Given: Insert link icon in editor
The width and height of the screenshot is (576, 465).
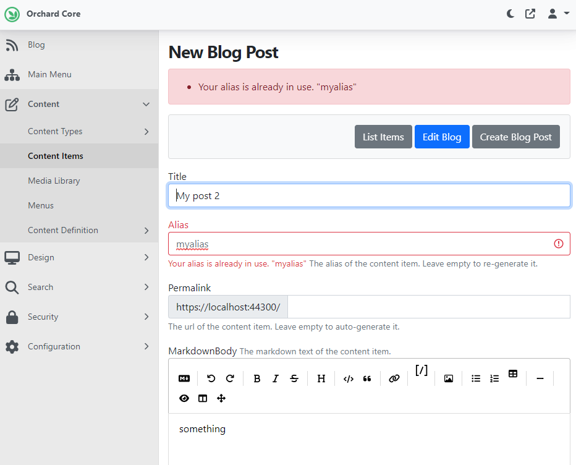Looking at the screenshot, I should 394,378.
